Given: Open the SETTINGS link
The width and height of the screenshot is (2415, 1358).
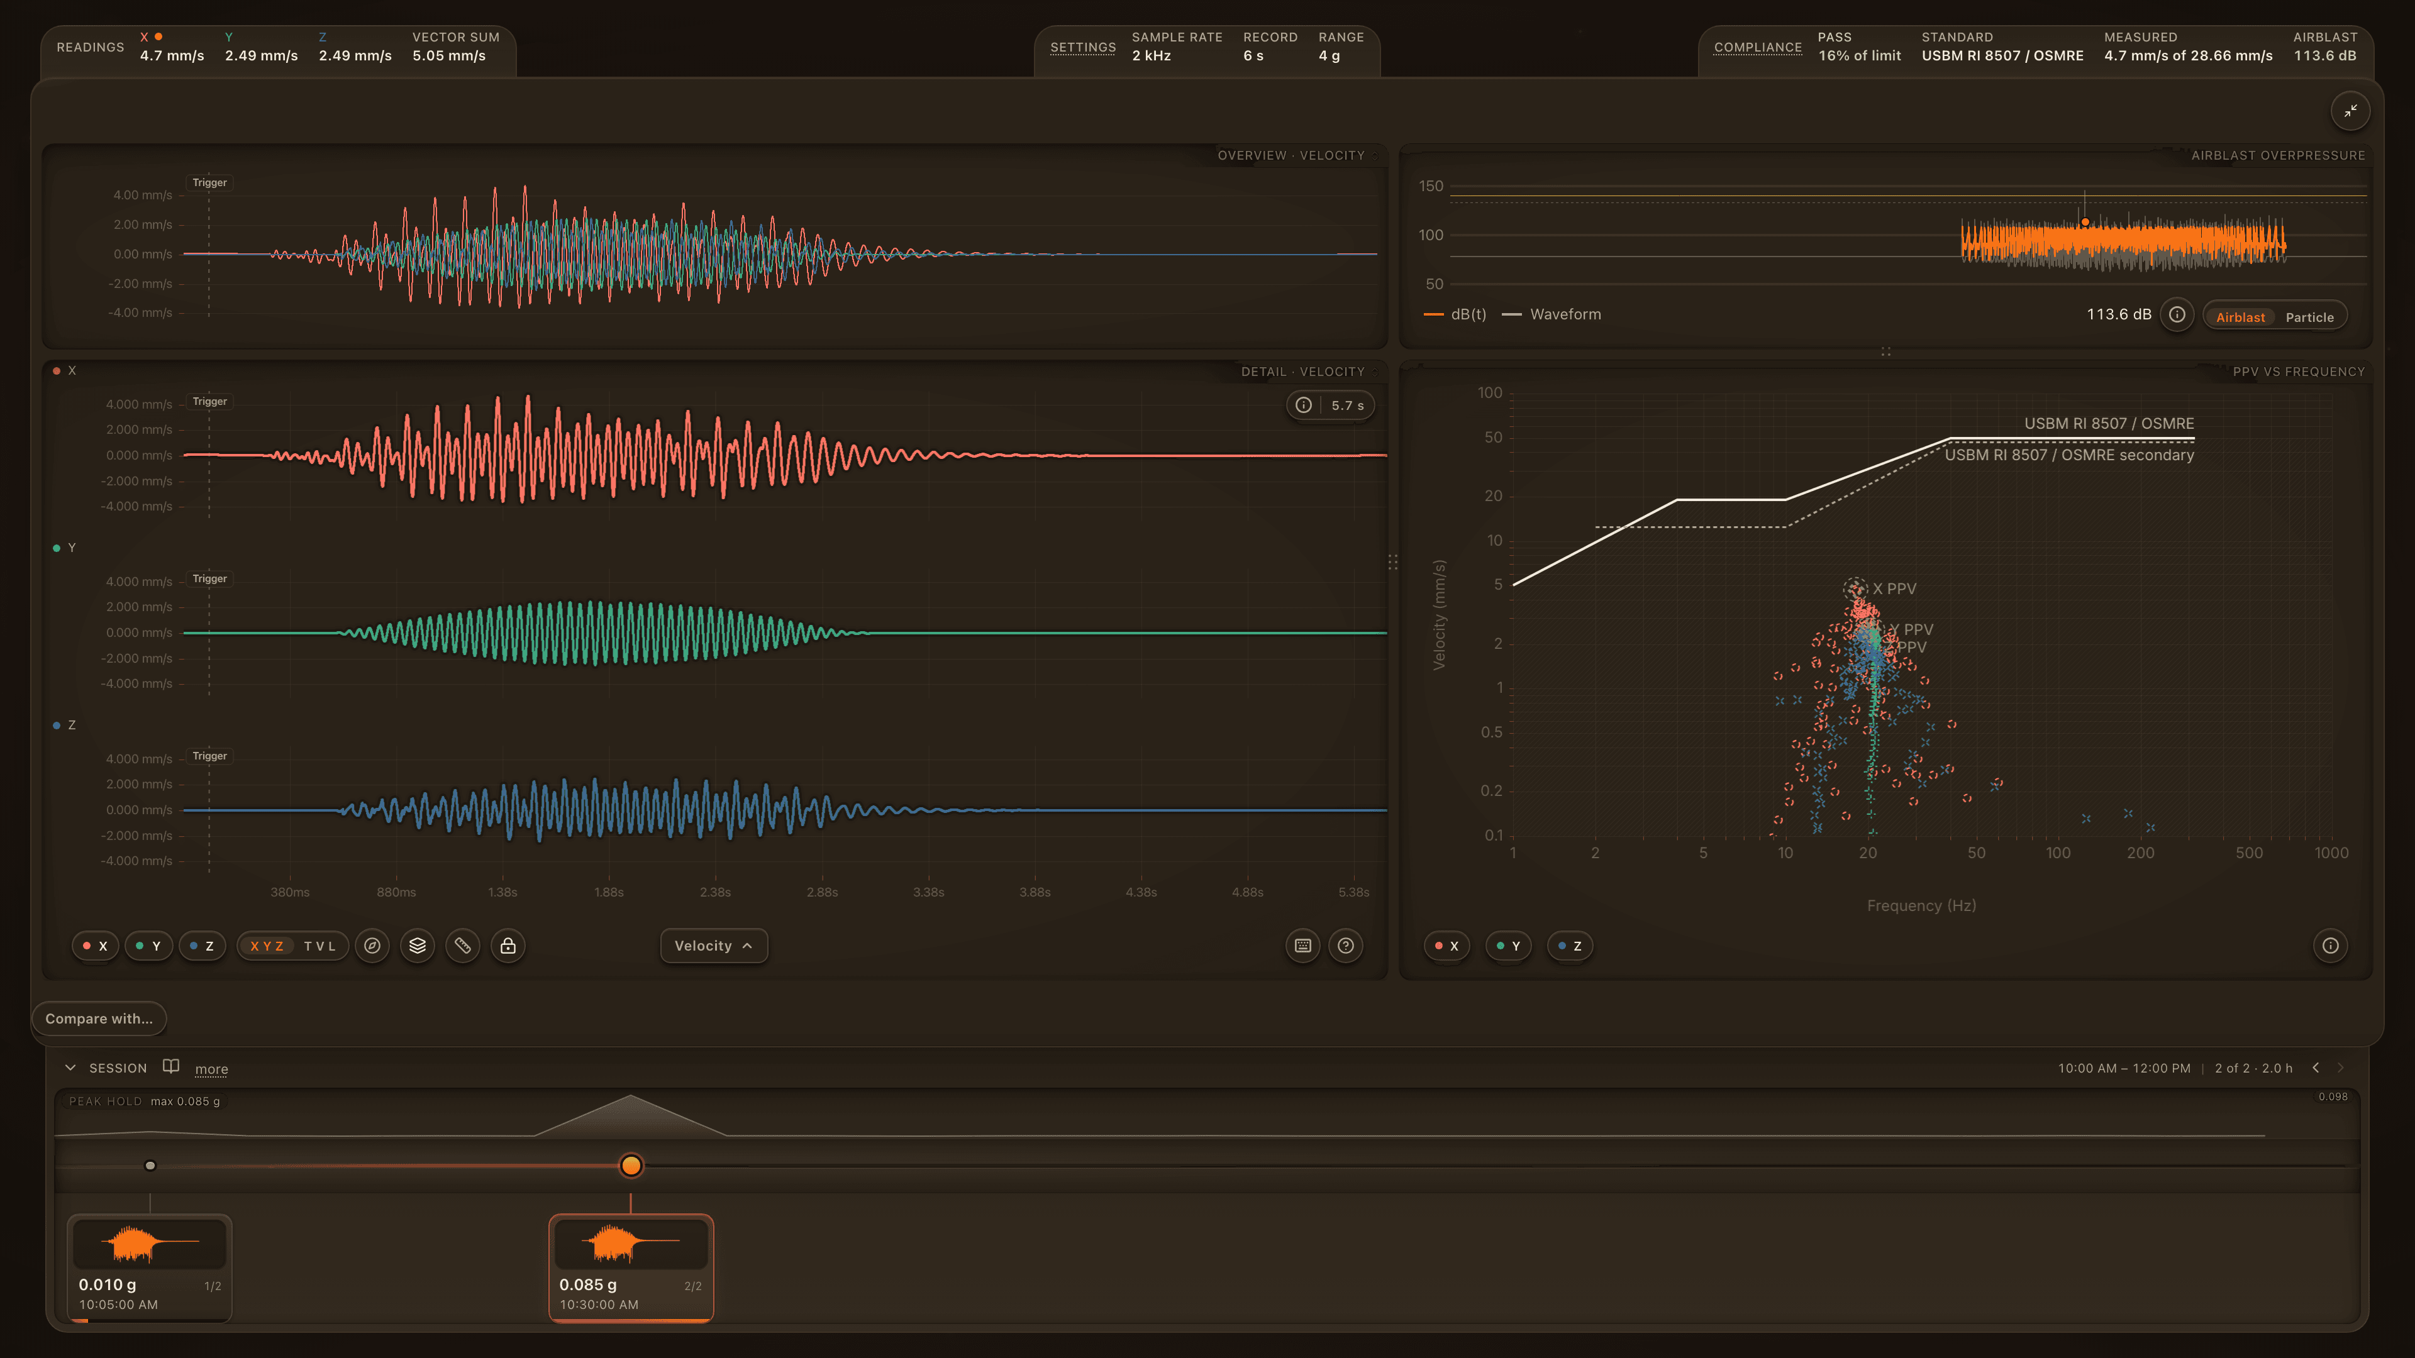Looking at the screenshot, I should click(1083, 47).
